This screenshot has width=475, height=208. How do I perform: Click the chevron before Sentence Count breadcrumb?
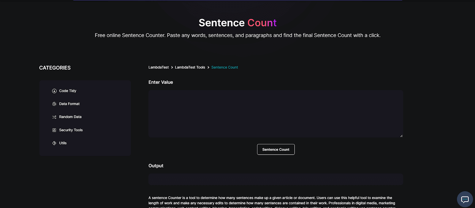coord(208,67)
